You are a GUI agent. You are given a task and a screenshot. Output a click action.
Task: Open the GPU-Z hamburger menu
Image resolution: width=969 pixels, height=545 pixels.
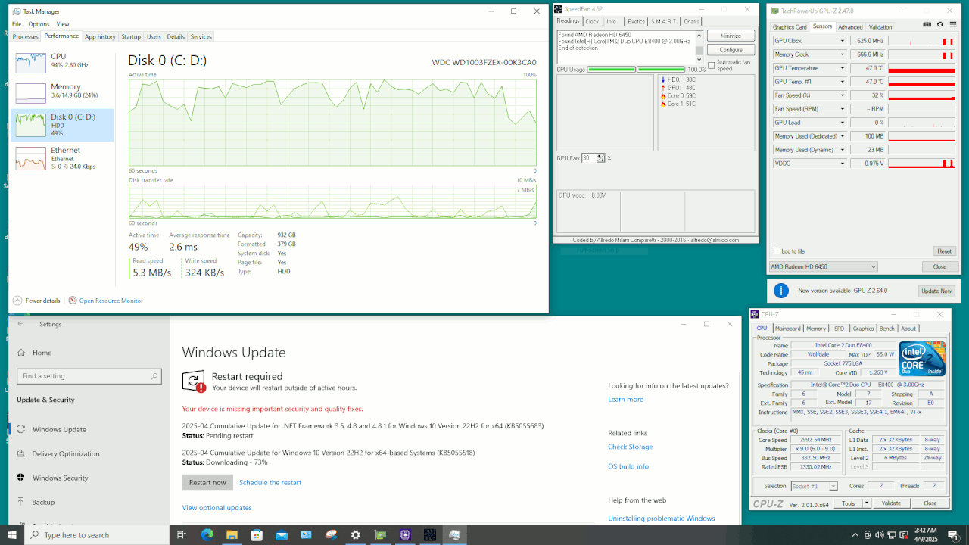(x=952, y=25)
